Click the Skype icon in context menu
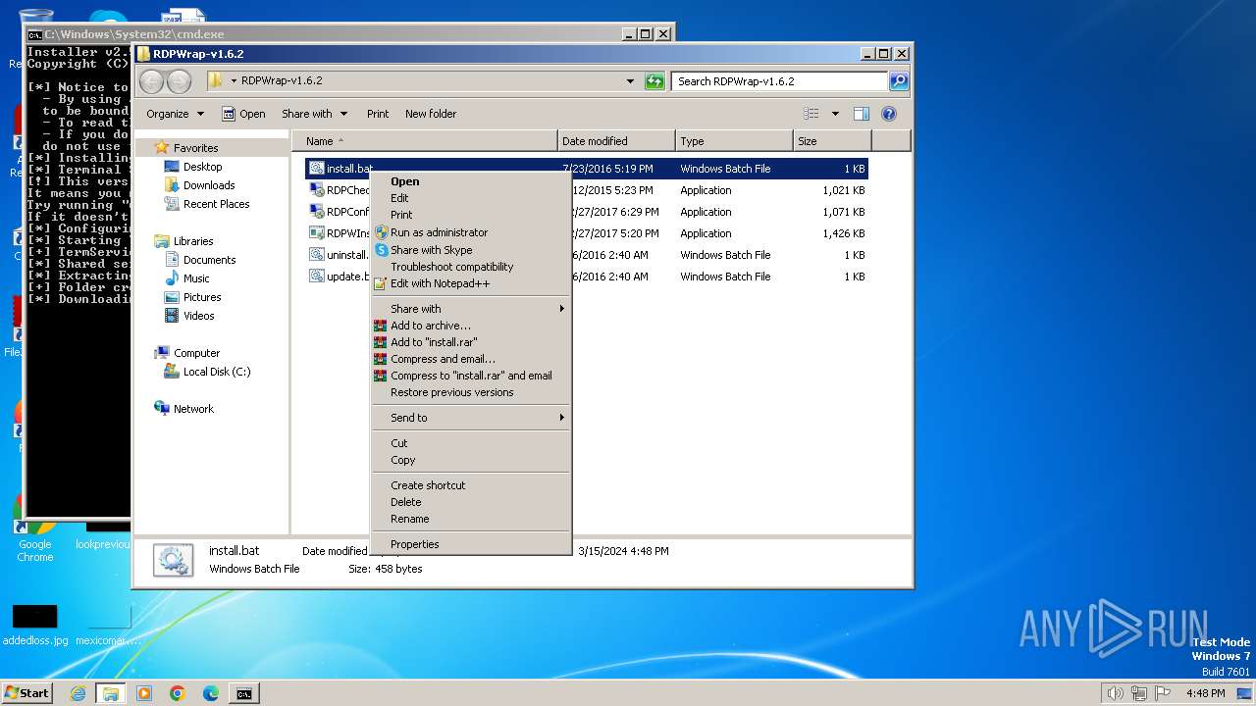 pos(381,250)
